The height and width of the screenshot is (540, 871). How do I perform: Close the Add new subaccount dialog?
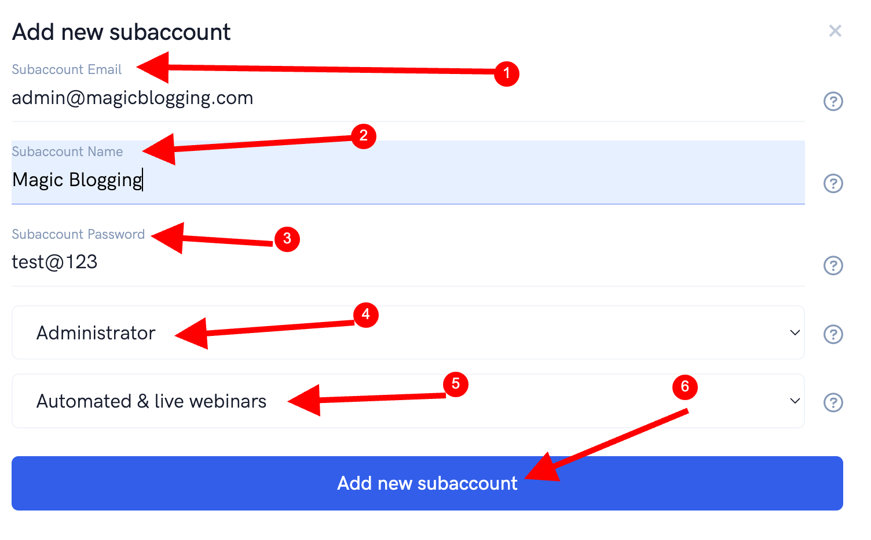click(x=835, y=31)
